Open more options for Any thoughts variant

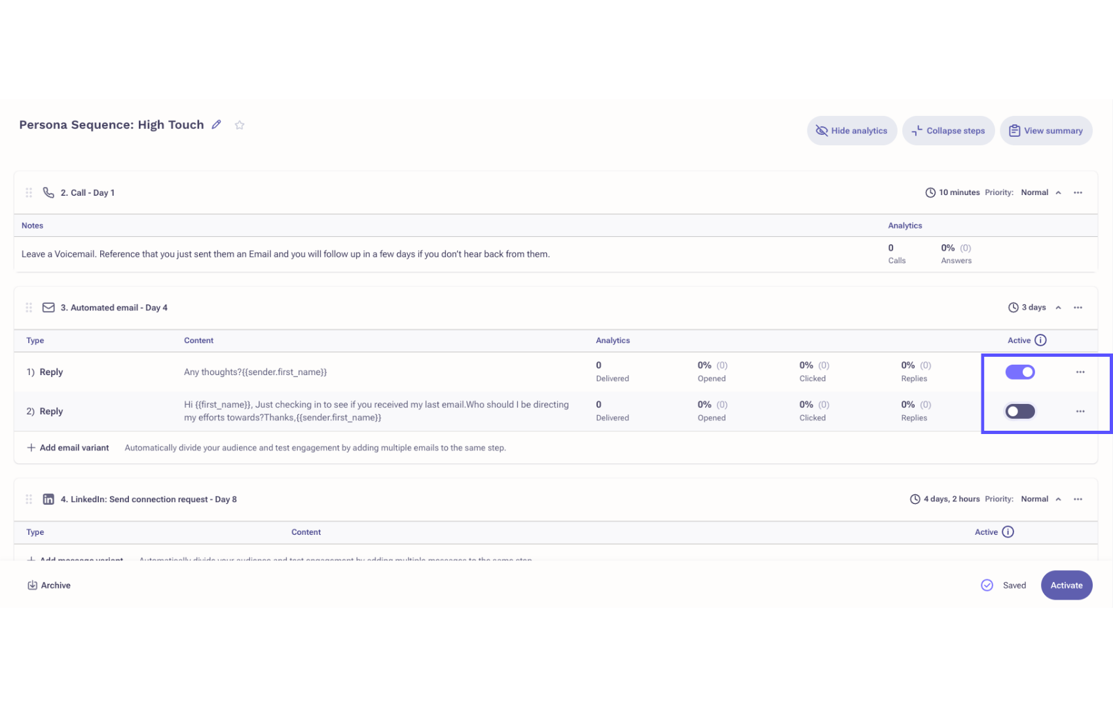click(x=1080, y=372)
